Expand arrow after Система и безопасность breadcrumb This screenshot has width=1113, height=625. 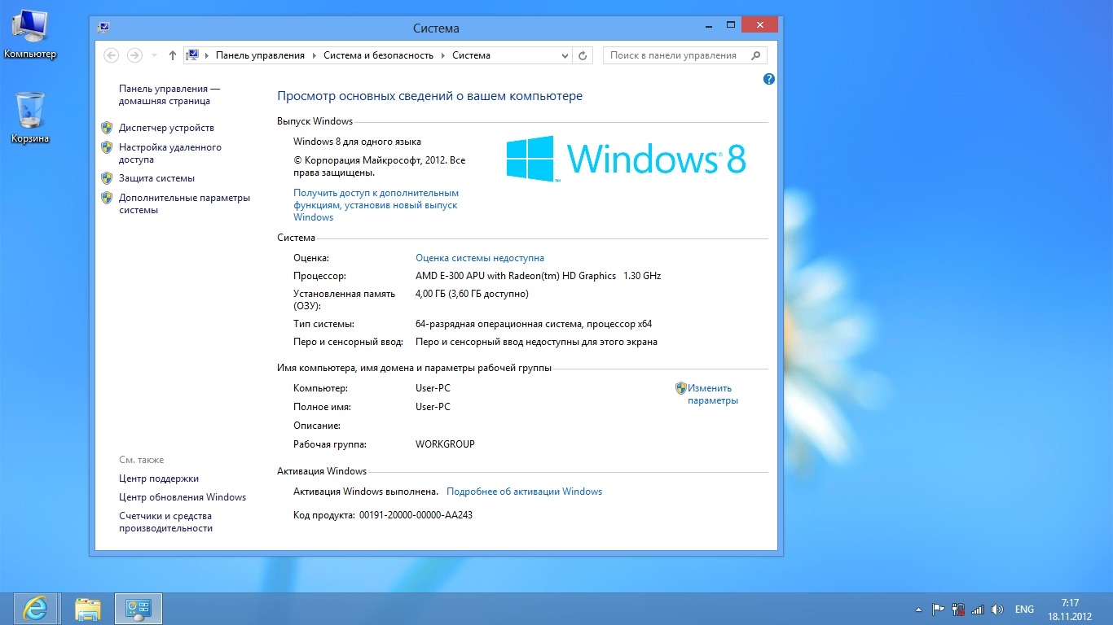point(443,55)
